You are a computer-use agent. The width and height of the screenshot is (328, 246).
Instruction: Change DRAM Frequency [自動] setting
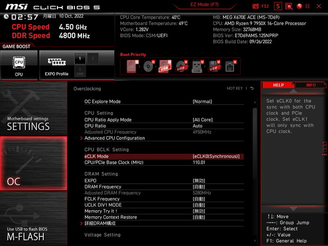coord(199,187)
